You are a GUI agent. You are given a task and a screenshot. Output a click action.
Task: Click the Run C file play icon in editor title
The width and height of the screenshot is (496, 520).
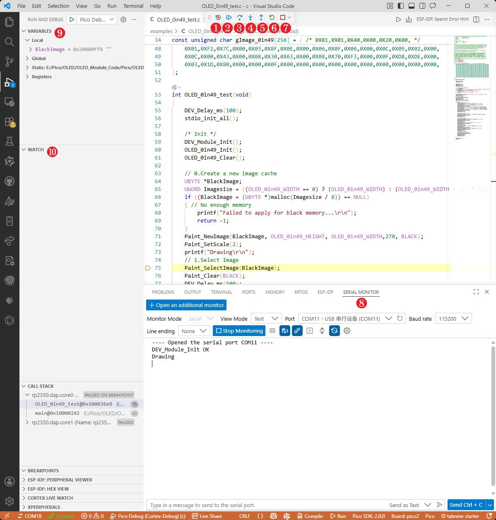point(398,19)
